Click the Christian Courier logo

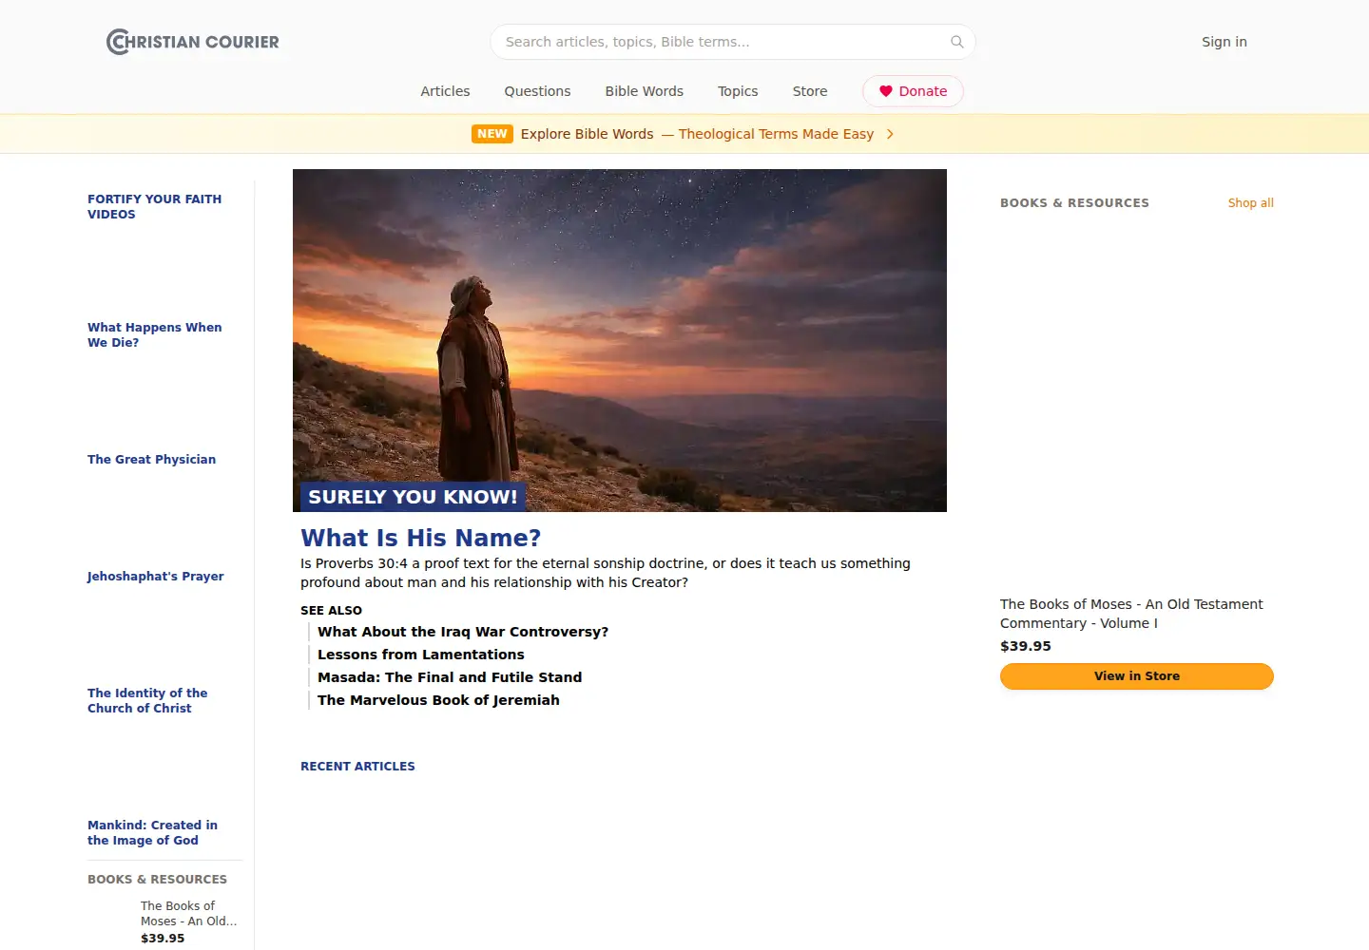click(x=193, y=42)
